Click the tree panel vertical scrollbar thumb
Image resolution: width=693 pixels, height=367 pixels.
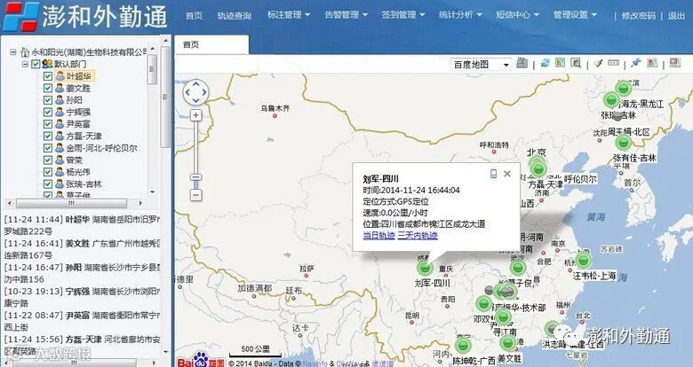[152, 68]
